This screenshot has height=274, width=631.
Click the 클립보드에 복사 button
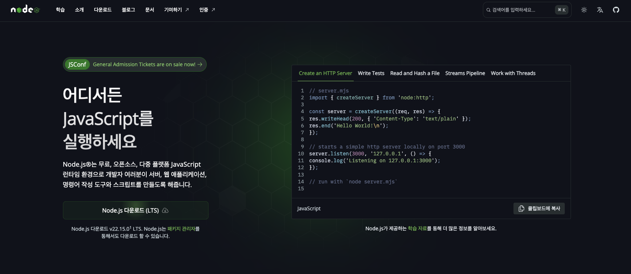pos(539,209)
